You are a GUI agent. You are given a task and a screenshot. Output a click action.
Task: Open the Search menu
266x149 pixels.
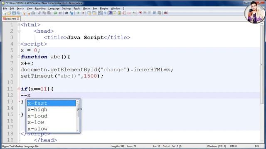coord(20,8)
